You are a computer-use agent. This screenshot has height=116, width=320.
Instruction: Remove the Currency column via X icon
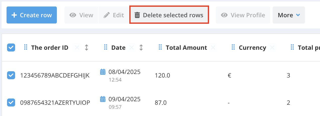click(272, 47)
